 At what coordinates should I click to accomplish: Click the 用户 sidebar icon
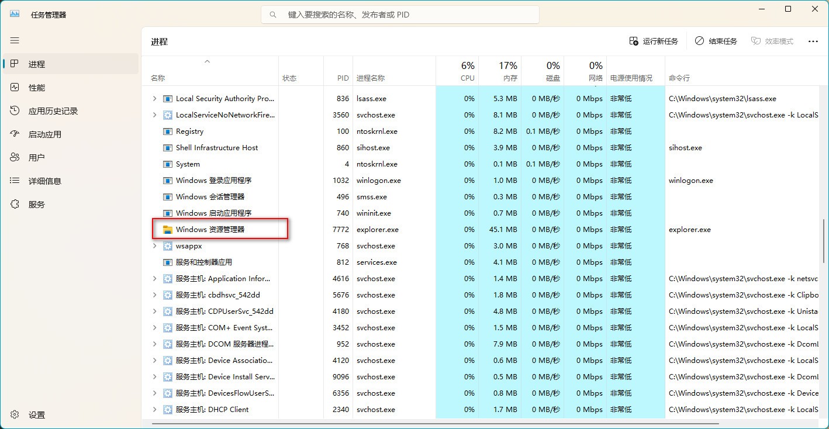(x=15, y=157)
